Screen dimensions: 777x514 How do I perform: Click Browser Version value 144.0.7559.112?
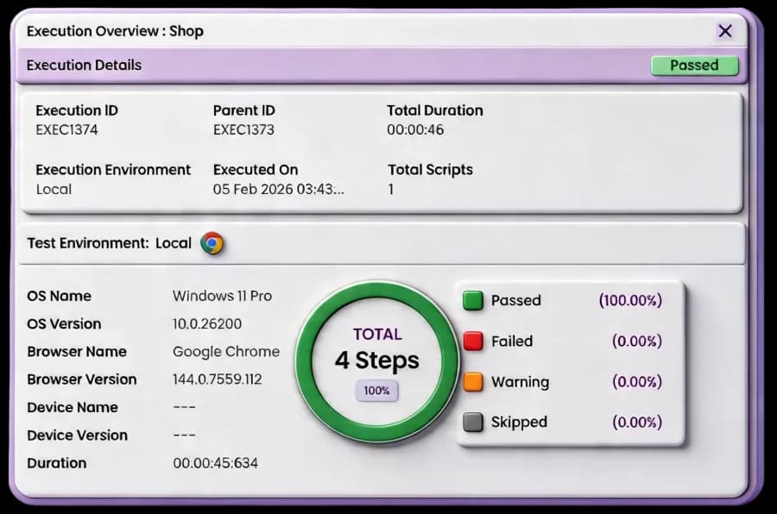point(217,379)
